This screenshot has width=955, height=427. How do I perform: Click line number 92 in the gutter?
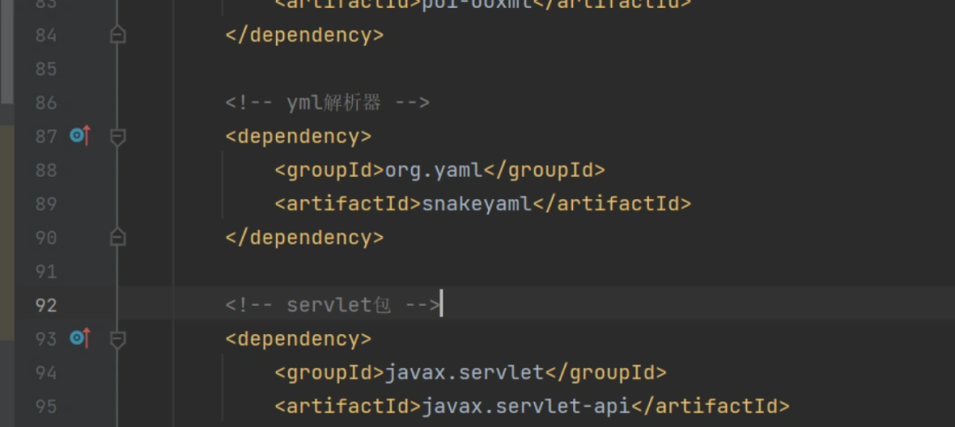pyautogui.click(x=46, y=305)
